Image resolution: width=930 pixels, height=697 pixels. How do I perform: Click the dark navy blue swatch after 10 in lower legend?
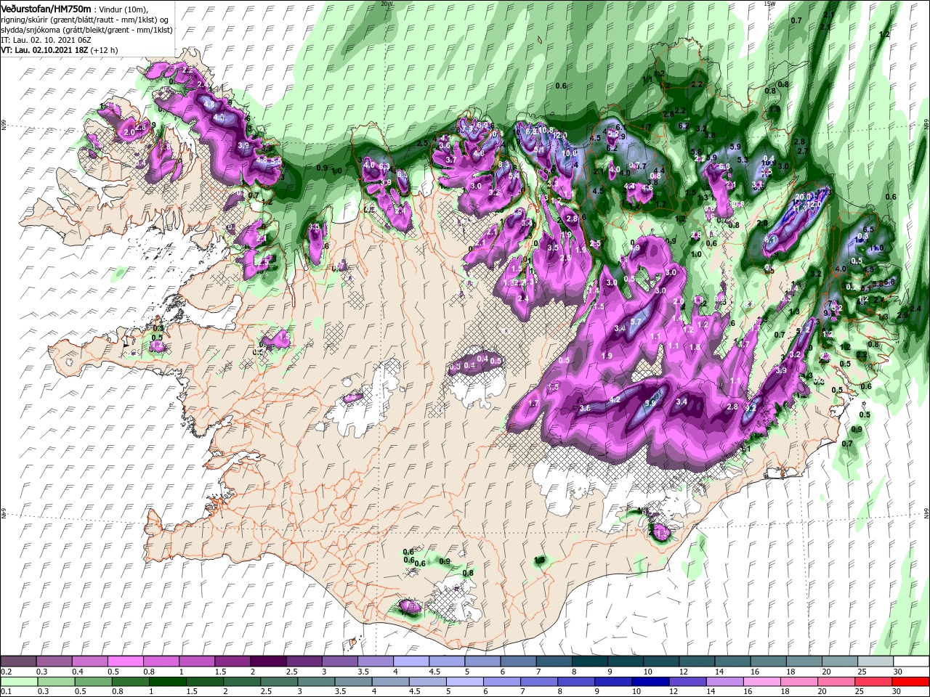[652, 682]
